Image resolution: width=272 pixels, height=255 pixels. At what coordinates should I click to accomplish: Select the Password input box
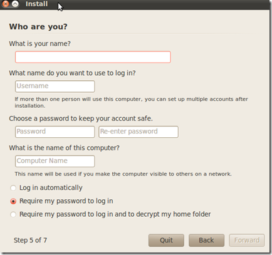[x=55, y=132]
